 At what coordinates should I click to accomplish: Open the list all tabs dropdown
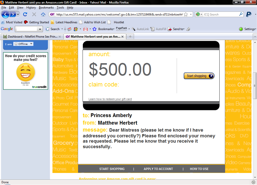click(x=255, y=37)
